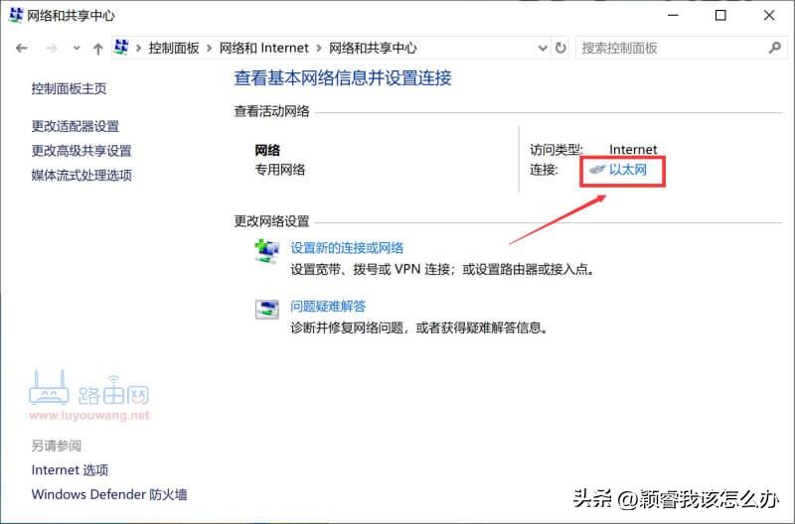Open recent locations dropdown chevron
This screenshot has height=524, width=795.
(77, 48)
